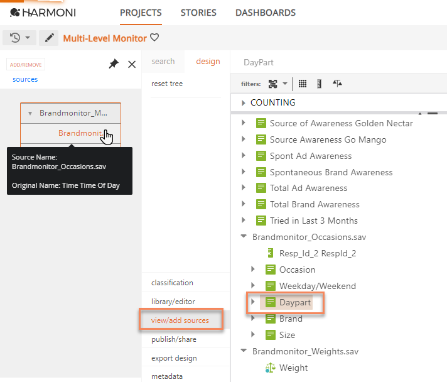Click the ruler numeric filter icon
The height and width of the screenshot is (382, 447).
coord(319,84)
